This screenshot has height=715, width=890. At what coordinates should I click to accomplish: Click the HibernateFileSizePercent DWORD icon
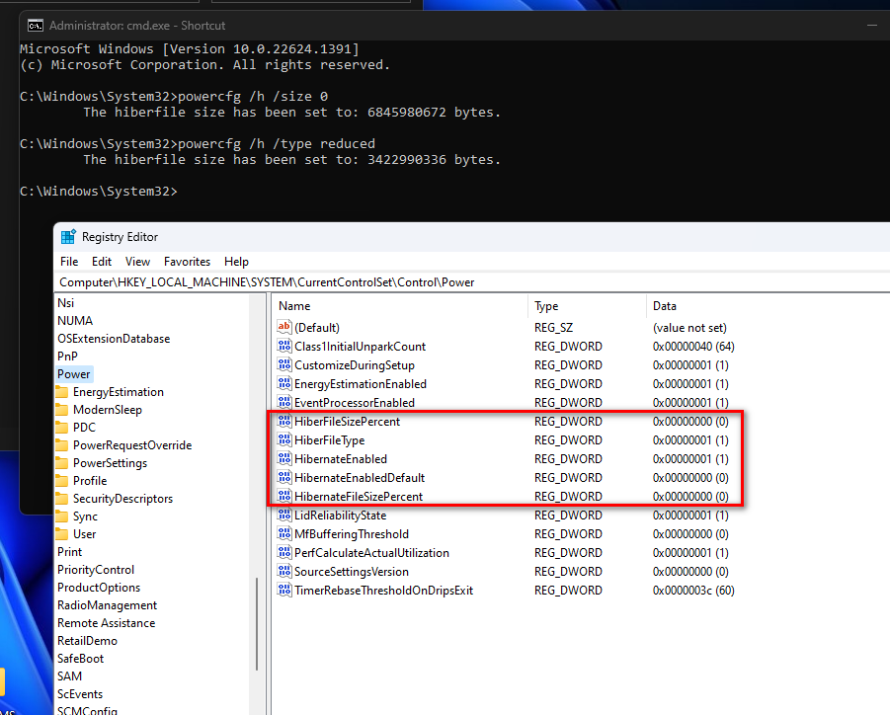[283, 496]
